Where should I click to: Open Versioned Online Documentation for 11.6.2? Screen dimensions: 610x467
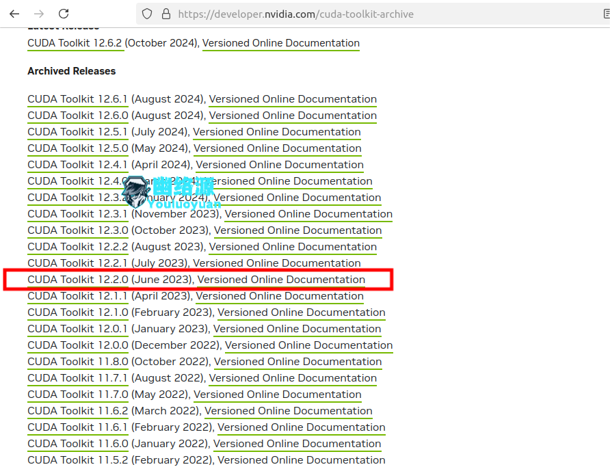tap(289, 411)
